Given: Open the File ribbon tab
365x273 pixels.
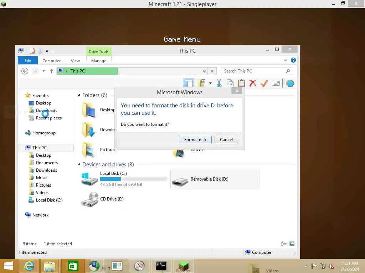Looking at the screenshot, I should coord(28,60).
